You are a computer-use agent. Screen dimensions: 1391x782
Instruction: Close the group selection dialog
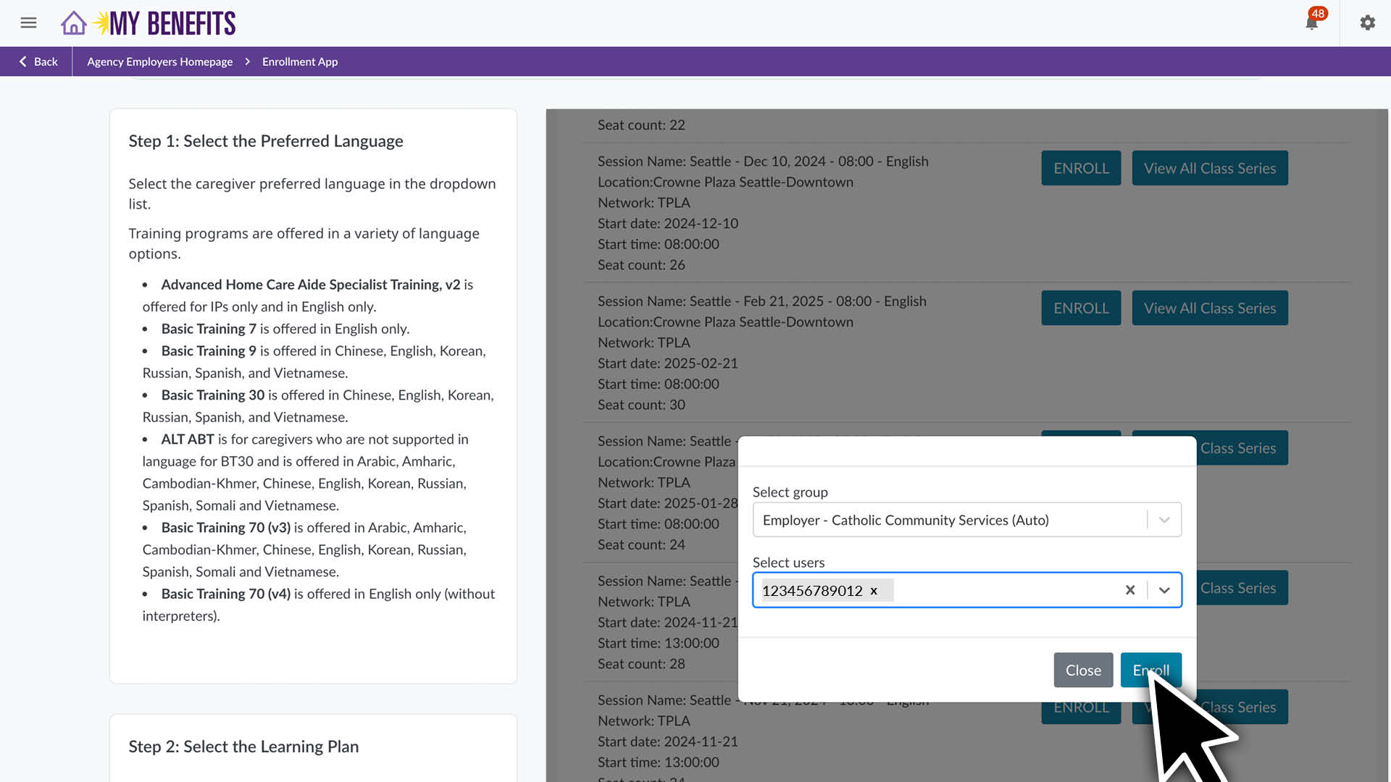(1083, 670)
